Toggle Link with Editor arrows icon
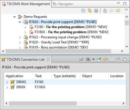 (x=90, y=10)
